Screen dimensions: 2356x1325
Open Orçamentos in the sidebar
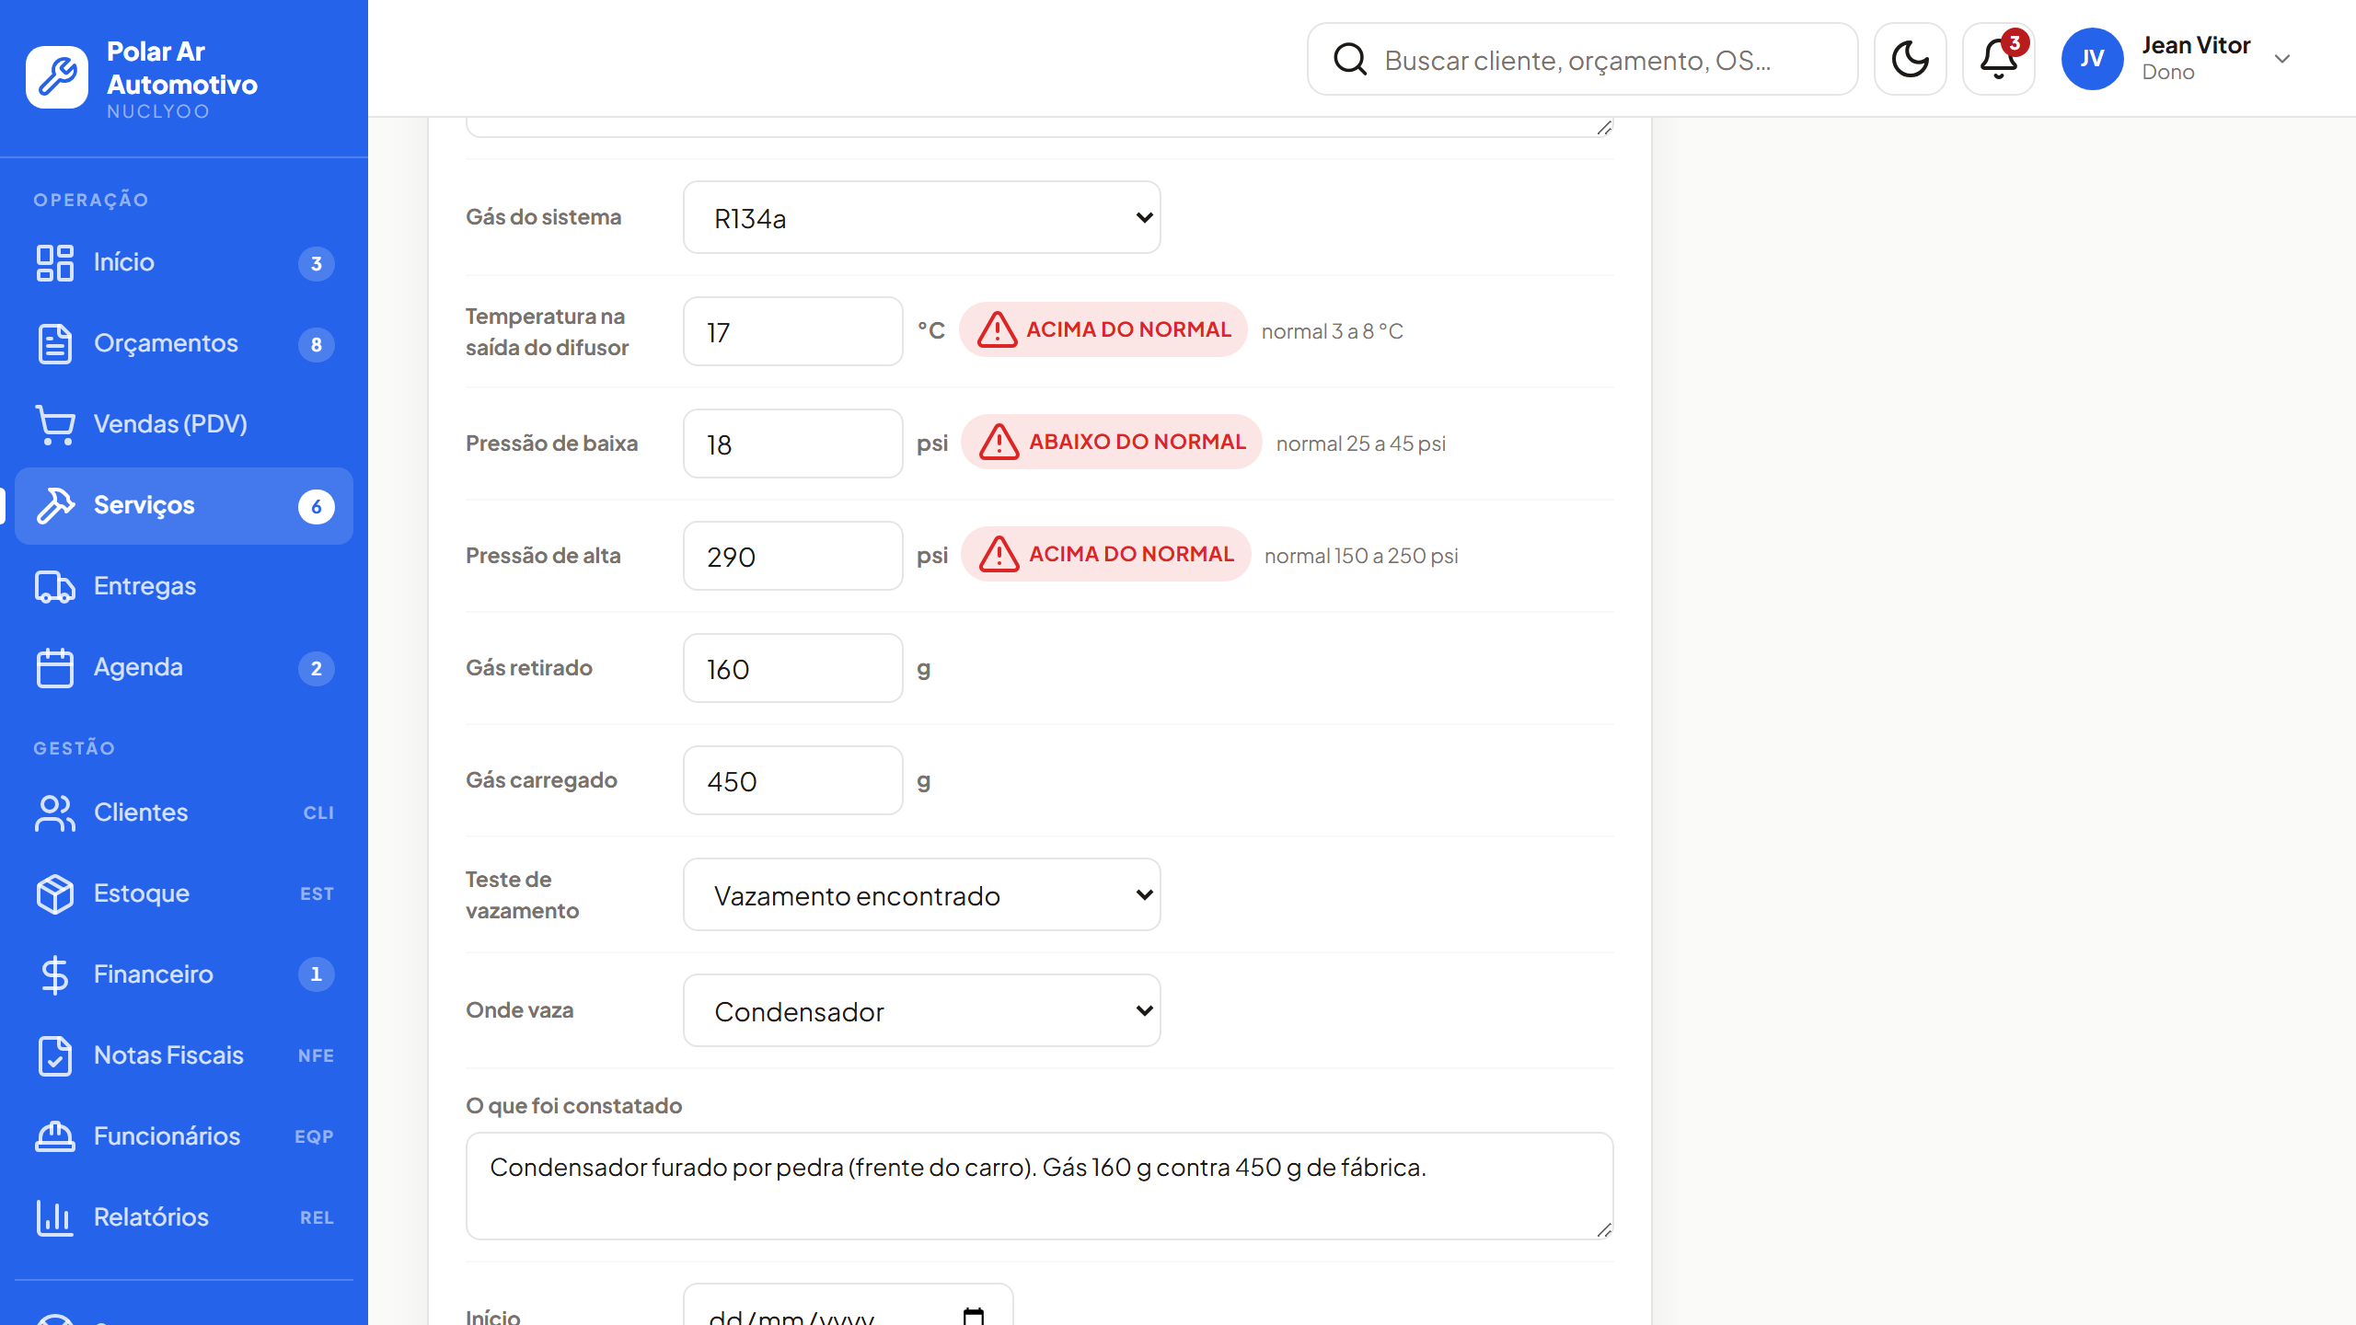point(184,343)
